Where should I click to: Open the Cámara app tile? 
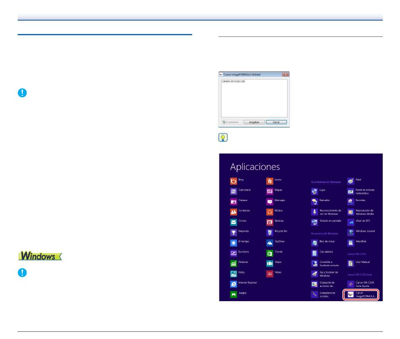tap(238, 201)
